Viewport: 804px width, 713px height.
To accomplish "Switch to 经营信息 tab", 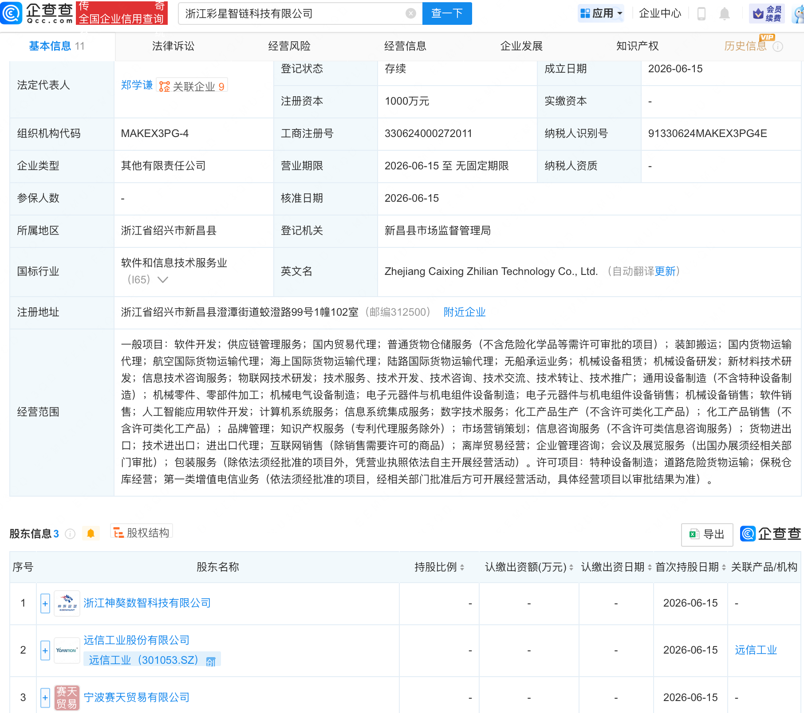I will click(x=405, y=46).
